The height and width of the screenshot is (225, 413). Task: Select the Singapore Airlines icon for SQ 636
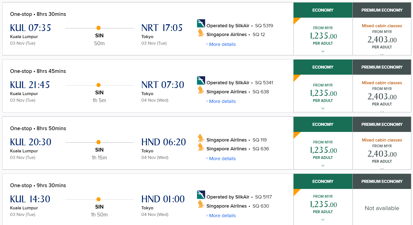point(201,147)
